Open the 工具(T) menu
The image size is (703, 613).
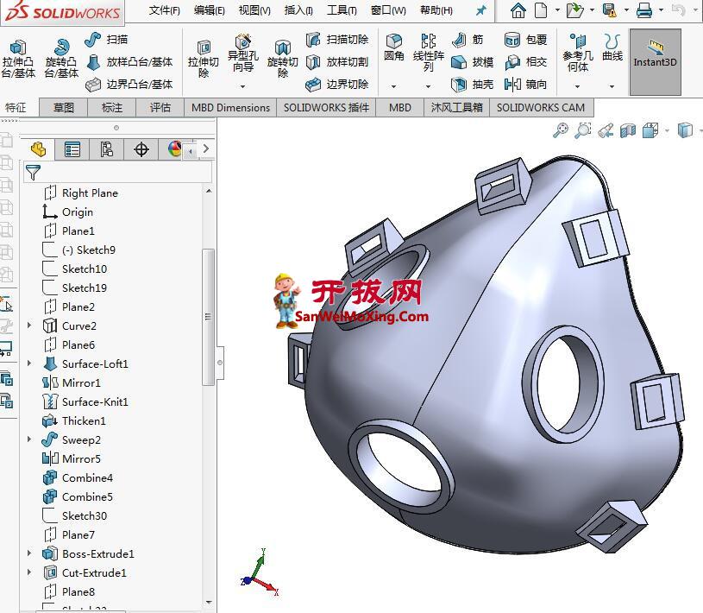[x=342, y=9]
